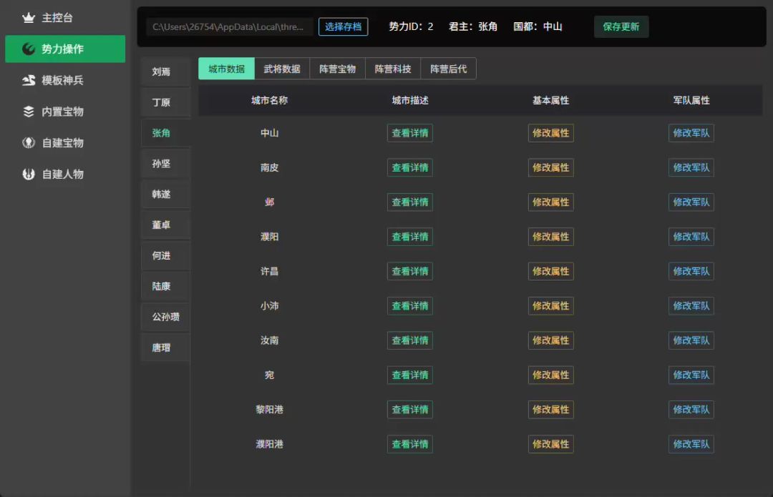The image size is (773, 497).
Task: Click the save file path field
Action: (x=229, y=27)
